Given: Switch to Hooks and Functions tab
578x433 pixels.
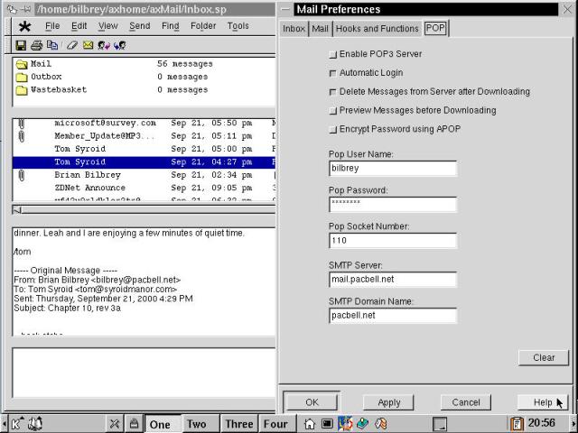Looking at the screenshot, I should tap(377, 29).
